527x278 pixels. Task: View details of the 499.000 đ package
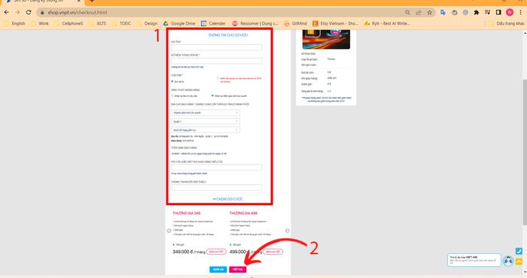tap(273, 252)
